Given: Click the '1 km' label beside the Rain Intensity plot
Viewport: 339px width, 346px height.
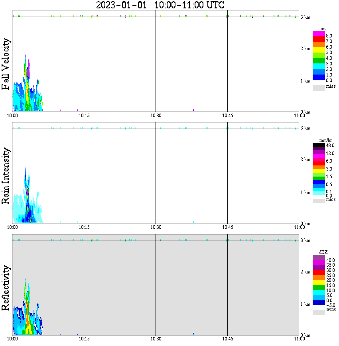Looking at the screenshot, I should [305, 193].
